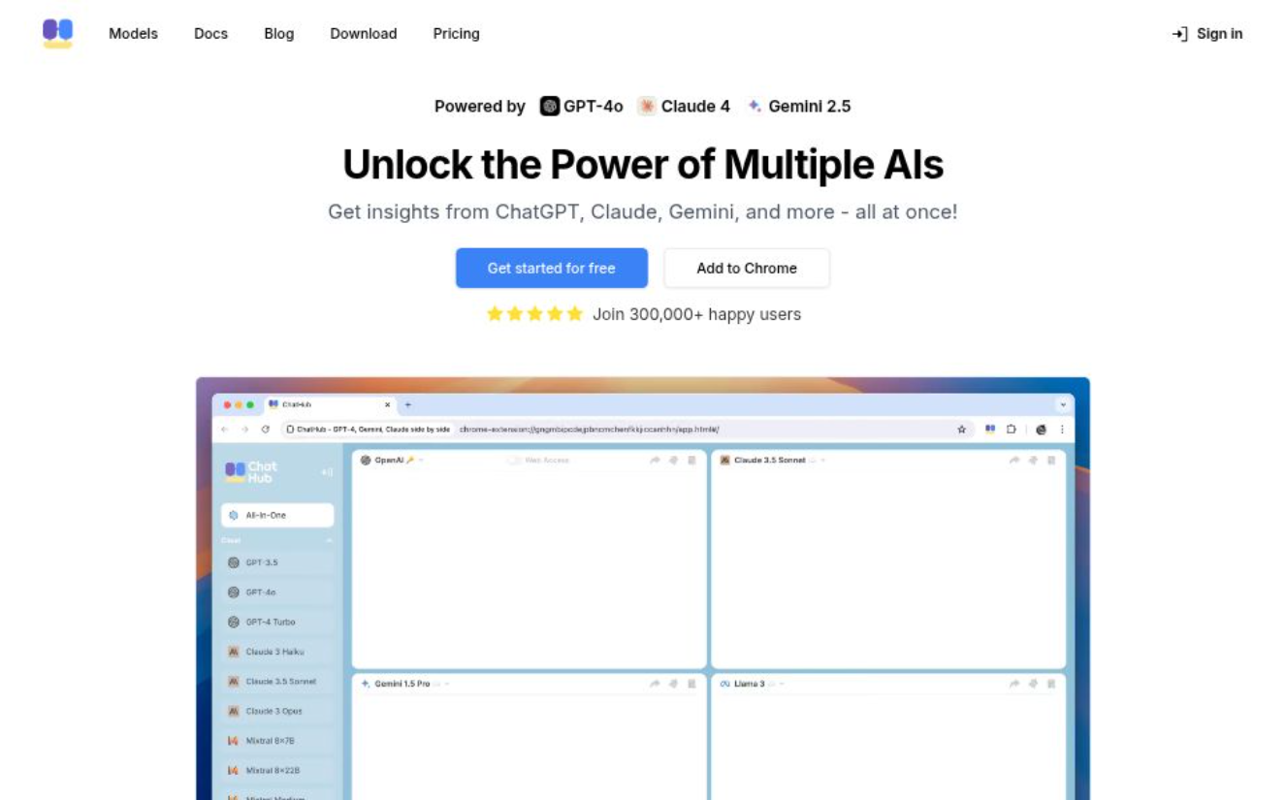The image size is (1286, 800).
Task: Open the OpenAI model dropdown arrow
Action: [x=421, y=461]
